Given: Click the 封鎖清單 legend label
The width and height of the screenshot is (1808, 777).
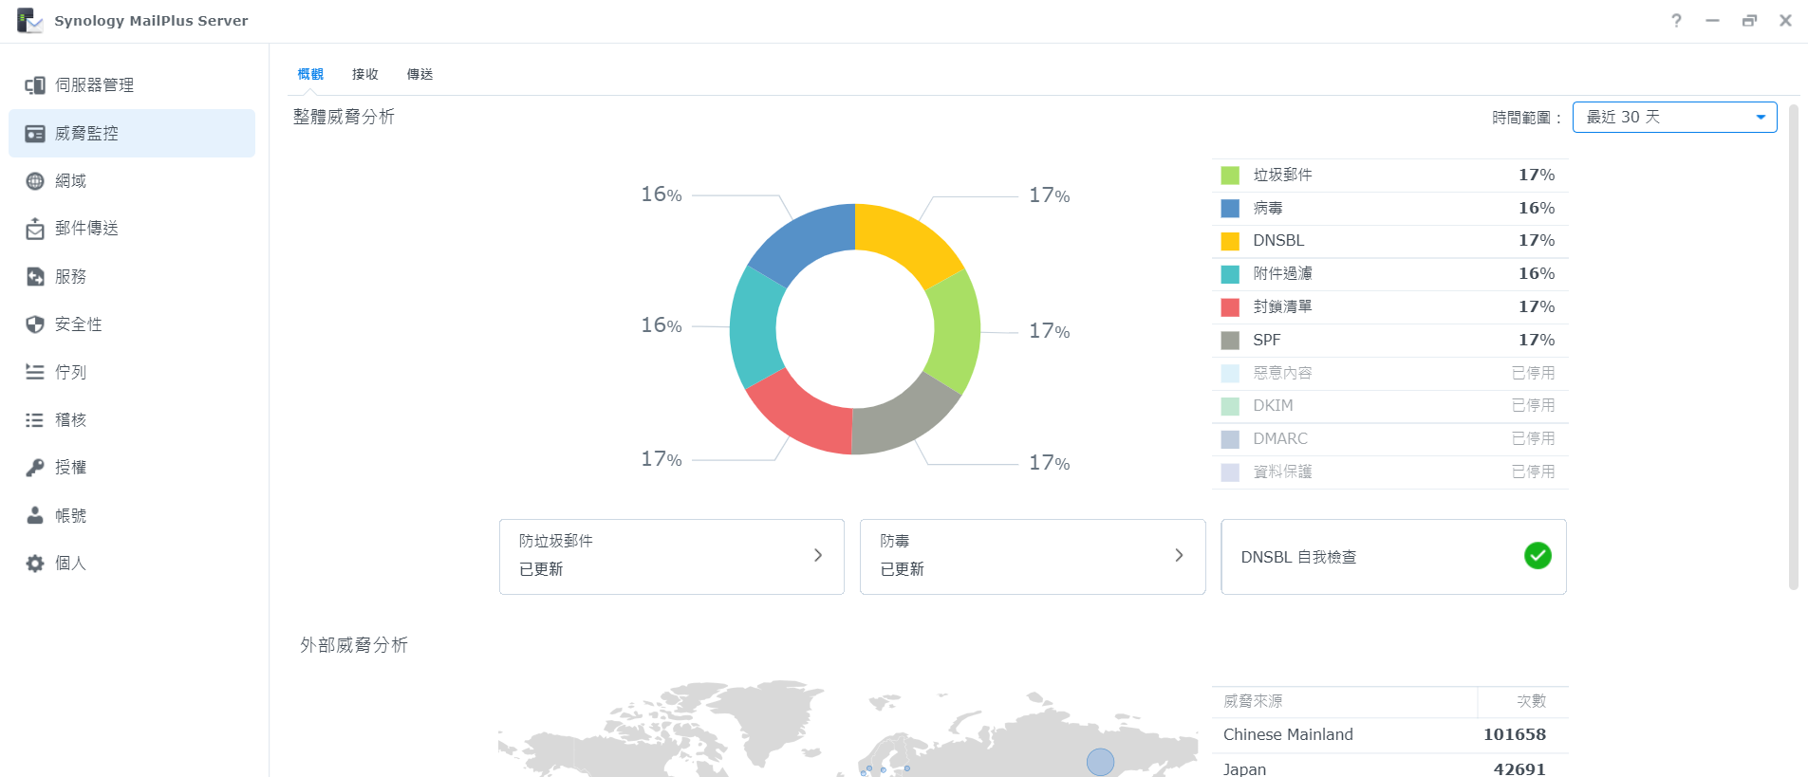Looking at the screenshot, I should coord(1282,307).
